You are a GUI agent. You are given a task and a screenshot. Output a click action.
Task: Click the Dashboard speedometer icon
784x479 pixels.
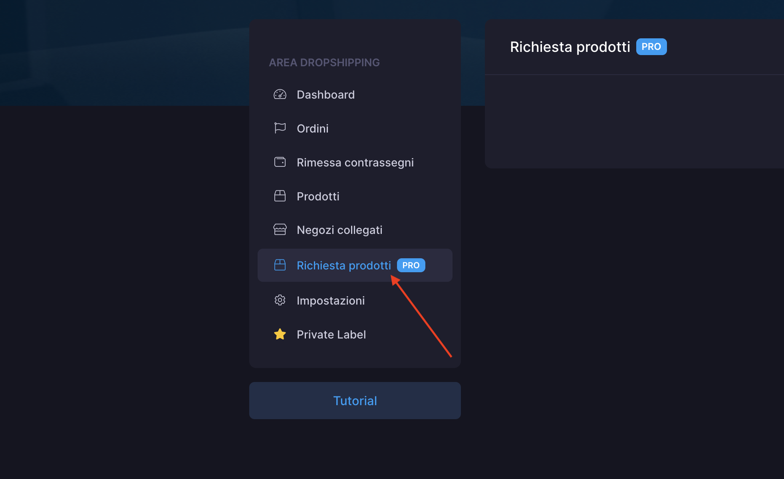pos(280,95)
